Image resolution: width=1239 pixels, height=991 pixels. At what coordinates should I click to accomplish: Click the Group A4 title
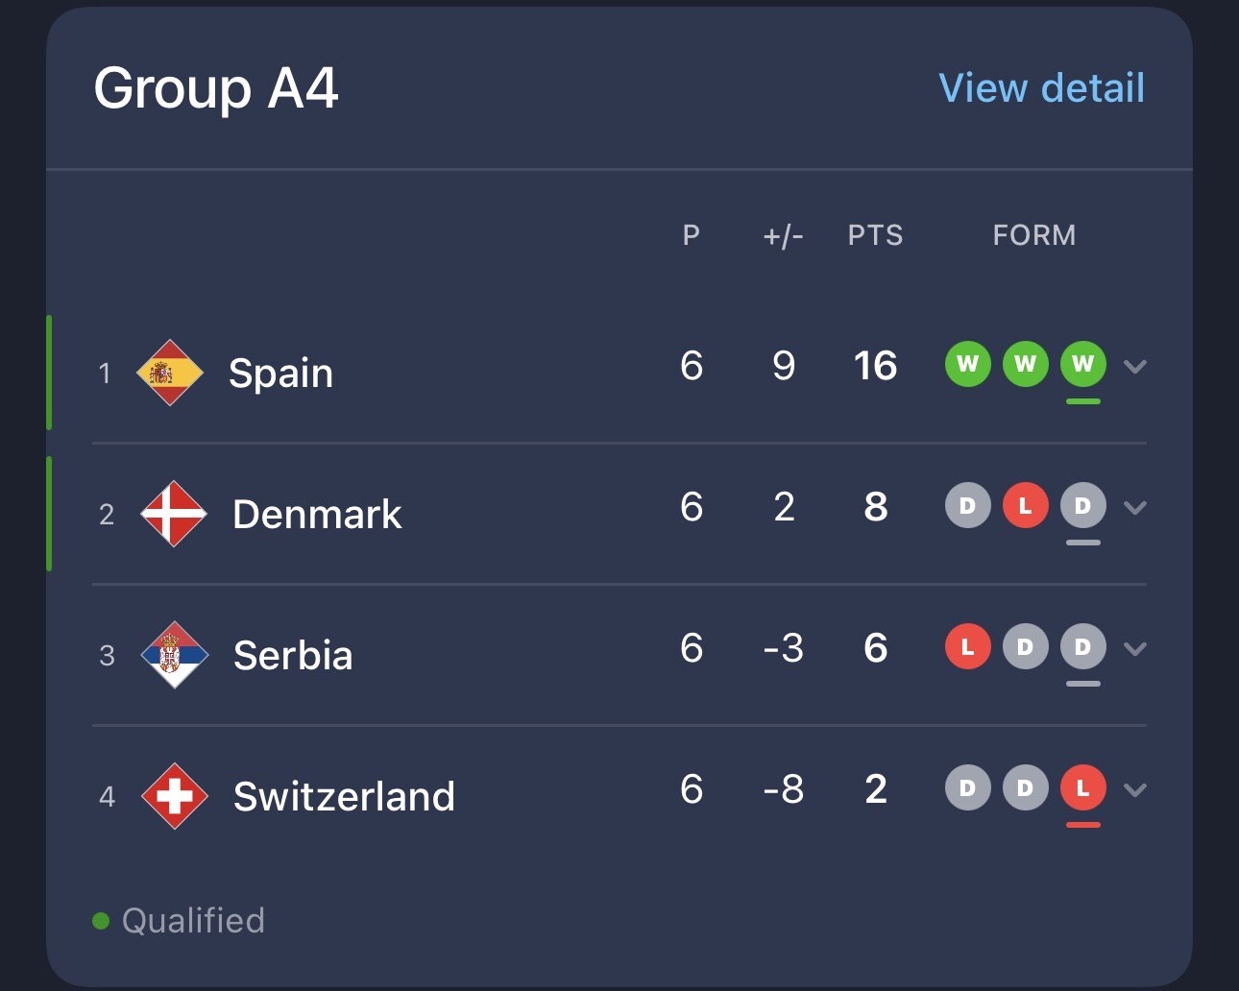tap(216, 88)
